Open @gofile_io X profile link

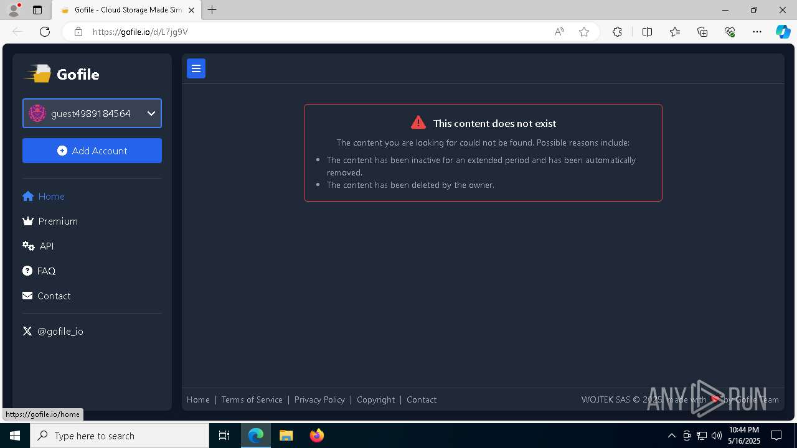tap(53, 331)
